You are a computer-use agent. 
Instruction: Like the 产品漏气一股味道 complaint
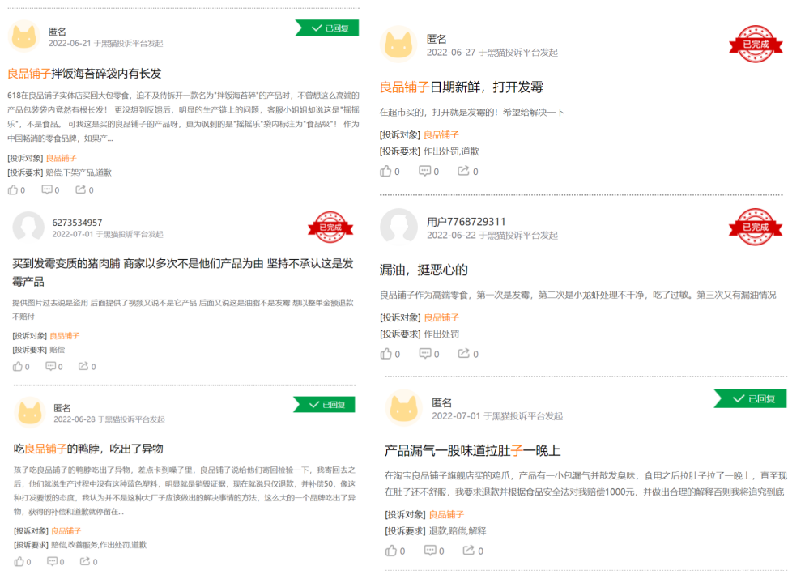click(x=395, y=551)
